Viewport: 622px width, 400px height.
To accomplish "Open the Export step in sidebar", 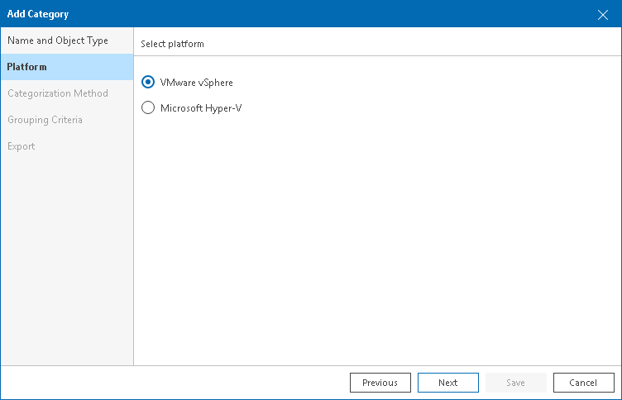I will [x=22, y=146].
